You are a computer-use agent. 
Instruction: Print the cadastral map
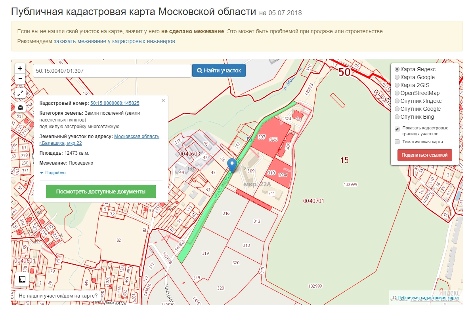[x=20, y=107]
